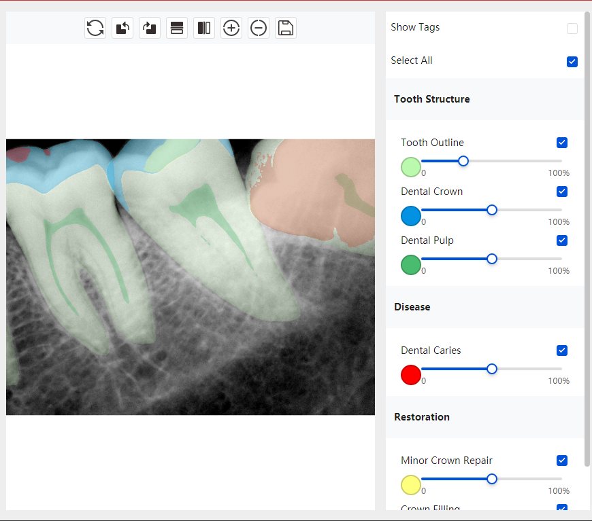Zoom out of the X-ray

(259, 28)
